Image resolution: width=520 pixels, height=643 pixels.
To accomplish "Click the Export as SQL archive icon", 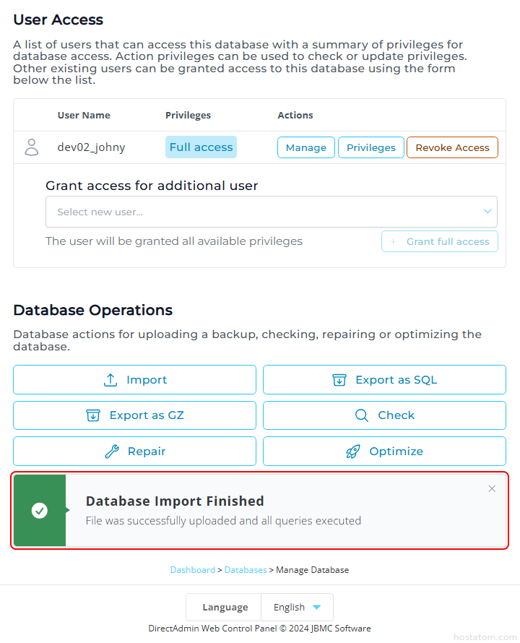I will pyautogui.click(x=339, y=380).
